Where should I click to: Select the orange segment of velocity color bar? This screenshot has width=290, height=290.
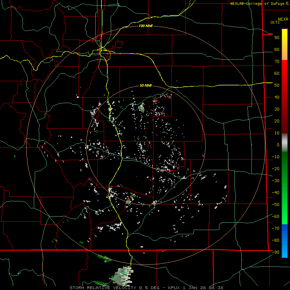click(285, 54)
